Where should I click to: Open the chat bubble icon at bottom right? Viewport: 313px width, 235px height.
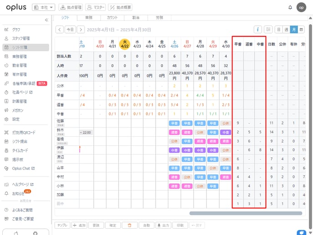pos(301,232)
